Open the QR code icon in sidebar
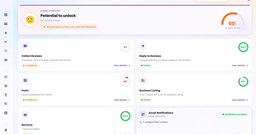The height and width of the screenshot is (134, 256). coord(6,77)
